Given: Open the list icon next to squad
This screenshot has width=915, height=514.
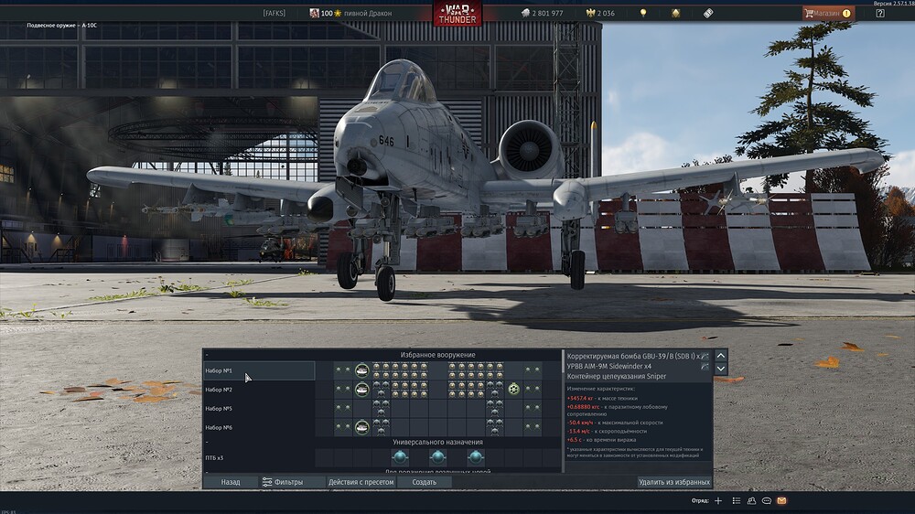Looking at the screenshot, I should click(737, 500).
